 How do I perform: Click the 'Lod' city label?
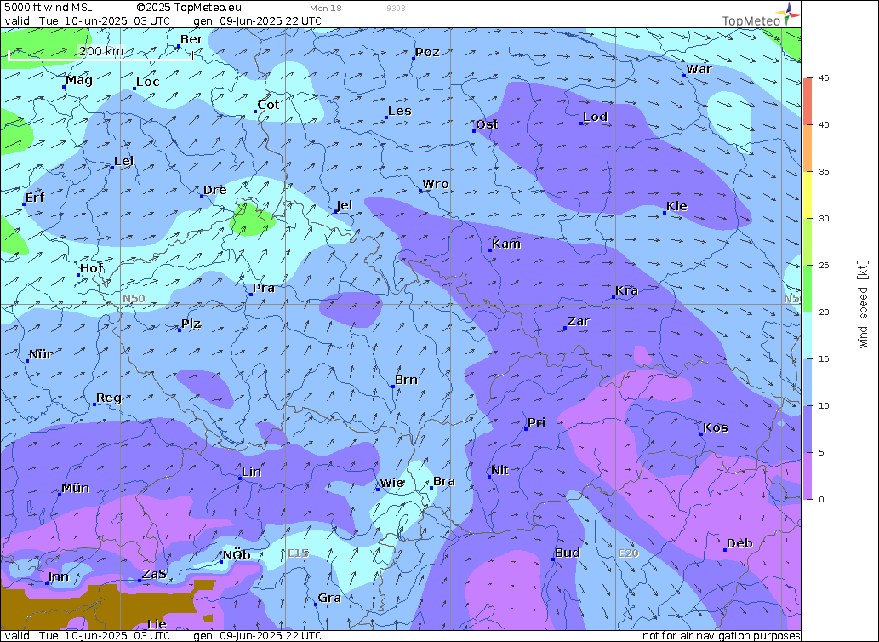[x=596, y=117]
